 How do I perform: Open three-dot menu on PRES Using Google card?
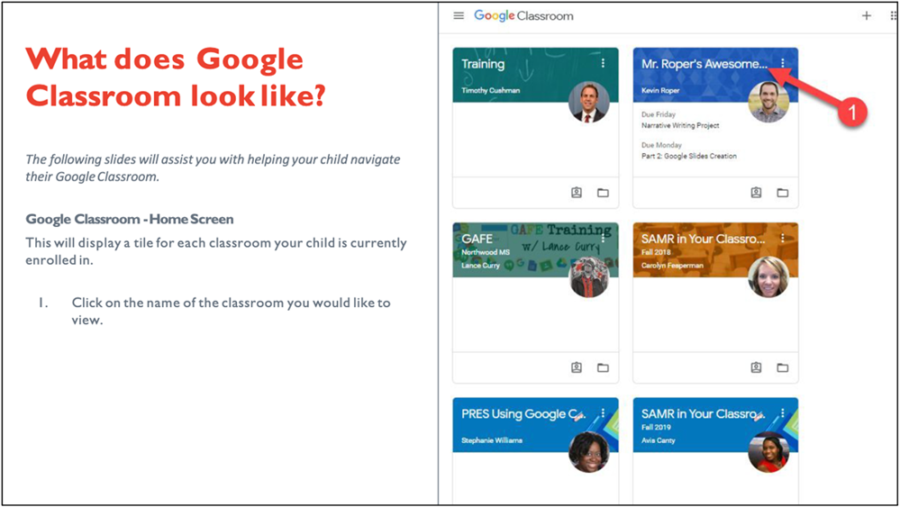(603, 413)
